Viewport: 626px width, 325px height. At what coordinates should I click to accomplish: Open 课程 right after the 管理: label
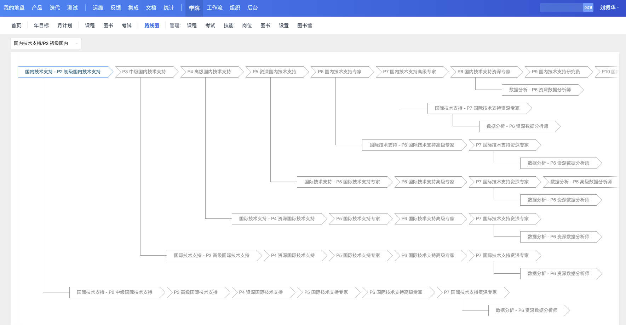[x=192, y=25]
